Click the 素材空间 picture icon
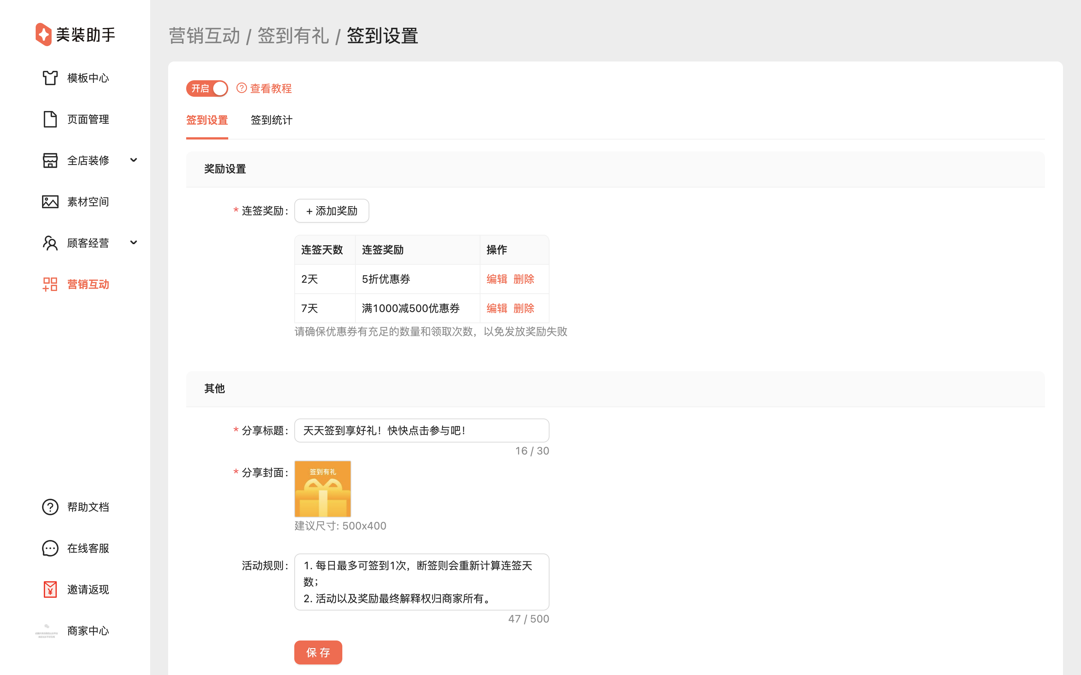 (50, 202)
